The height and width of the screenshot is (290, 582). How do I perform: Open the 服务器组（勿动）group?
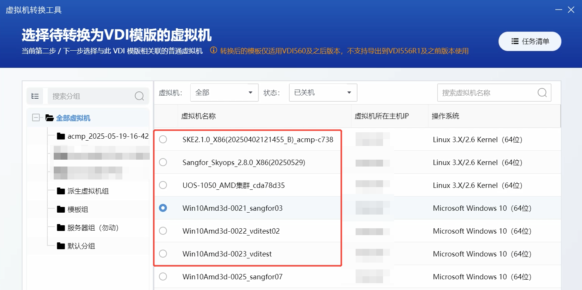[x=93, y=228]
